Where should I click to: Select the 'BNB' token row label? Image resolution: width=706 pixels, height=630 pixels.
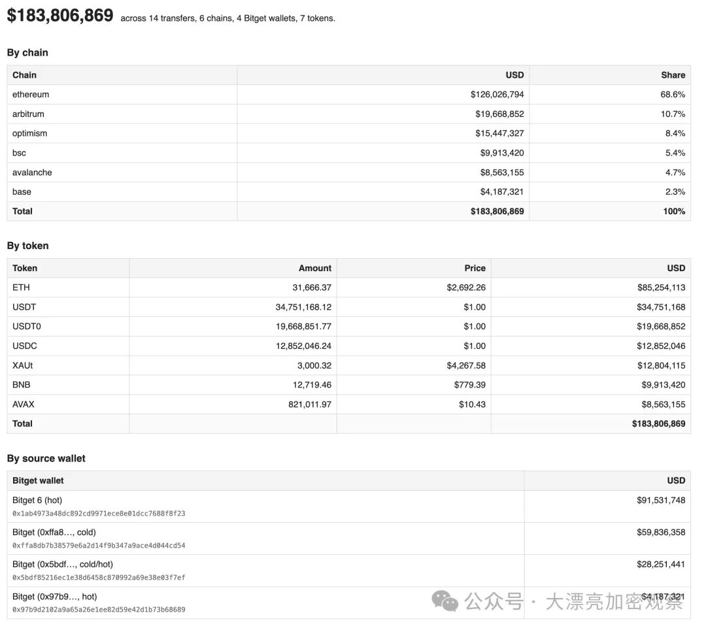[22, 385]
